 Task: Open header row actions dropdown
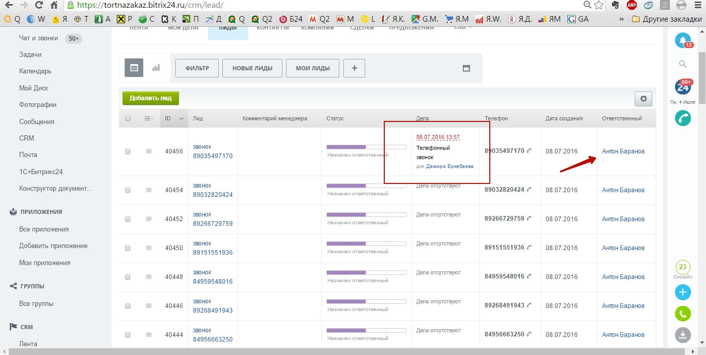149,118
